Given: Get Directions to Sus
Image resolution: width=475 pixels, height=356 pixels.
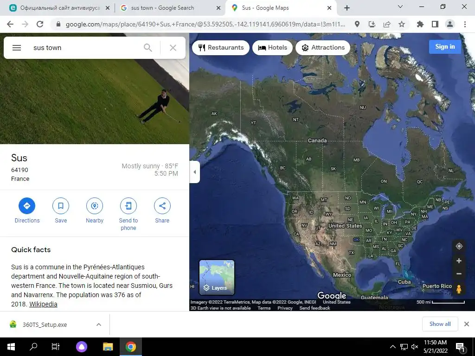Looking at the screenshot, I should 27,210.
